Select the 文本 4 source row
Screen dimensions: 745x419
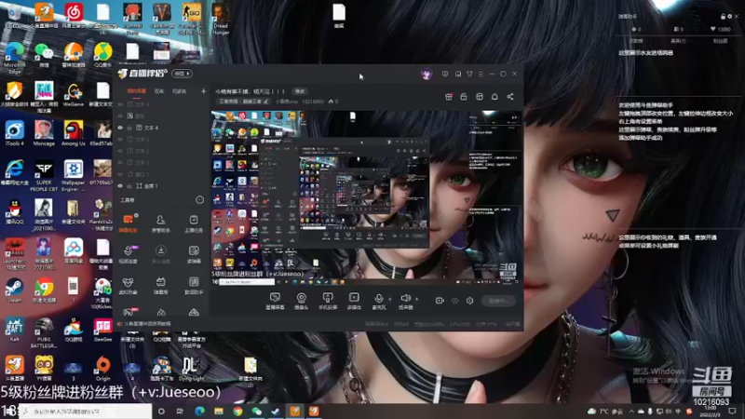[160, 128]
